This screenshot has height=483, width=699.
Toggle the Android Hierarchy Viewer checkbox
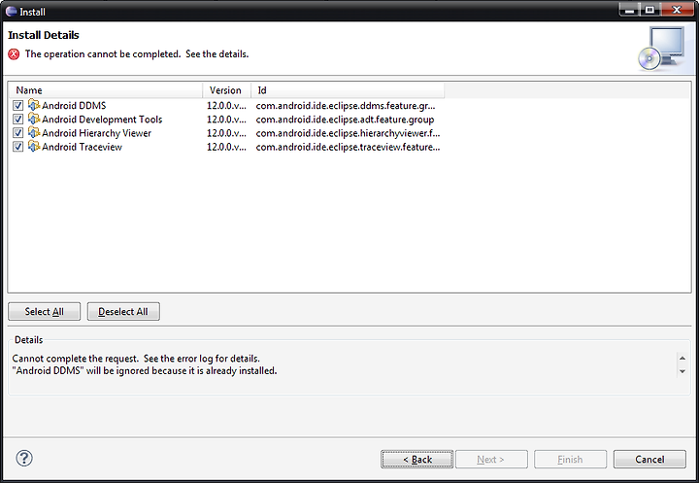pyautogui.click(x=17, y=133)
